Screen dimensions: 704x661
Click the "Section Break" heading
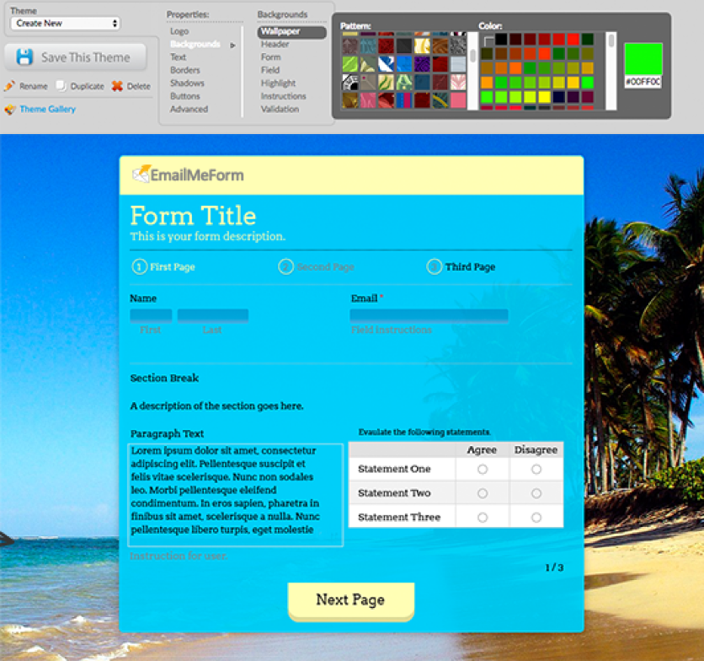[x=164, y=379]
